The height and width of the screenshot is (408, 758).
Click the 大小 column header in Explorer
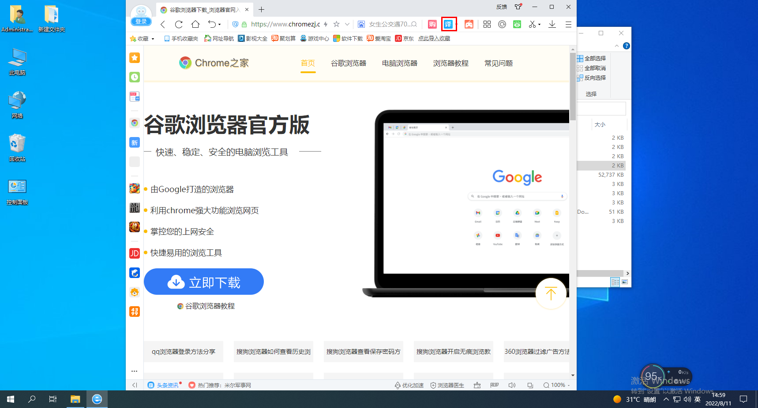click(600, 125)
